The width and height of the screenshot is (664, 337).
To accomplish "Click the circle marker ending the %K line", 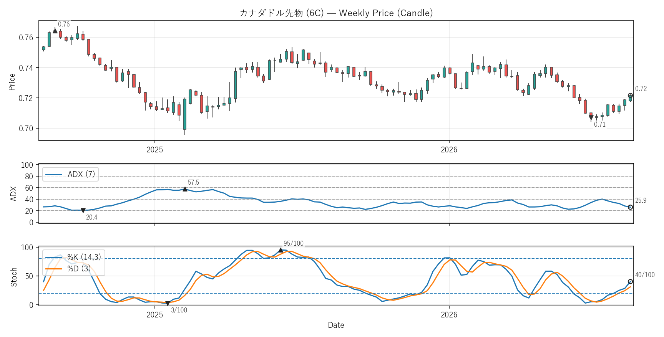I will point(630,282).
